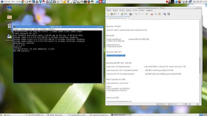
Task: Launch FileZilla from the top panel
Action: pos(101,2)
